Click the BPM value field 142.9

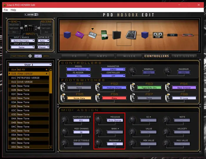point(38,56)
